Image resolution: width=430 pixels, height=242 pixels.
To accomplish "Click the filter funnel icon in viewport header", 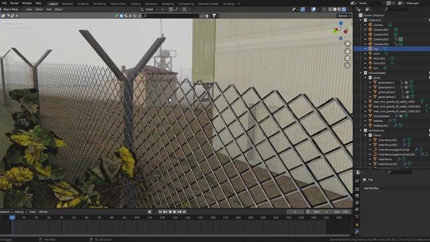I will pos(214,16).
